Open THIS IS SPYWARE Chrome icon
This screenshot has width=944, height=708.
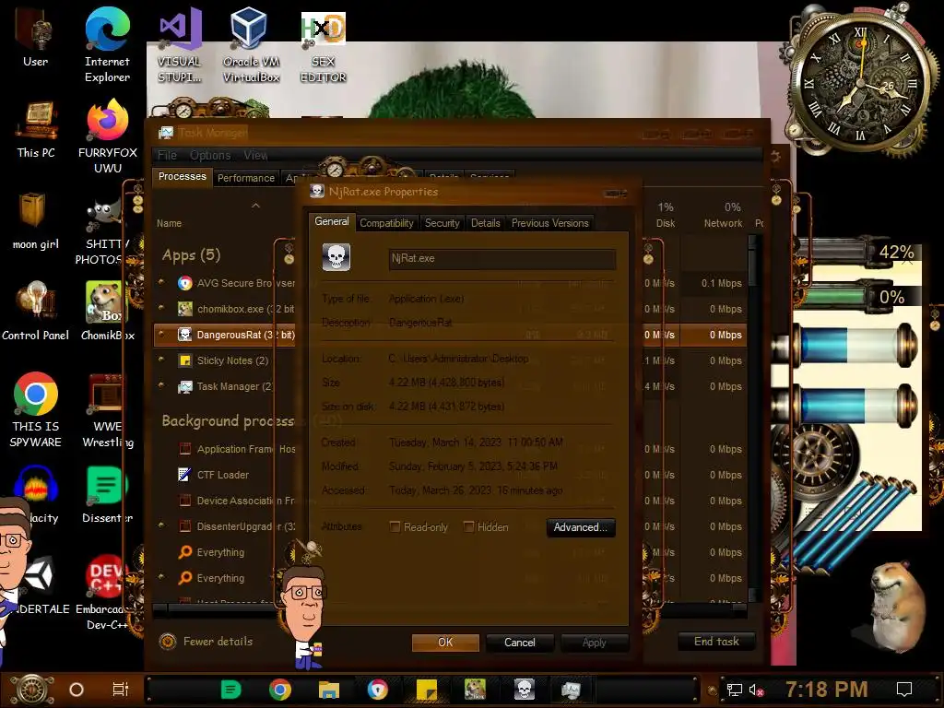coord(36,409)
